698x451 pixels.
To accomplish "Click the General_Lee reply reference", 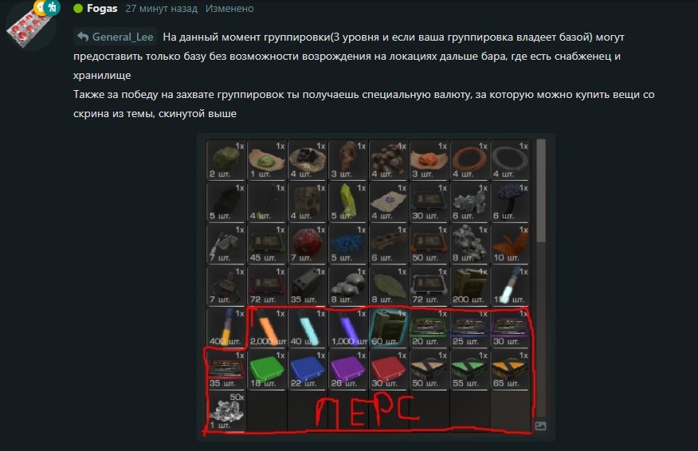I will 116,37.
